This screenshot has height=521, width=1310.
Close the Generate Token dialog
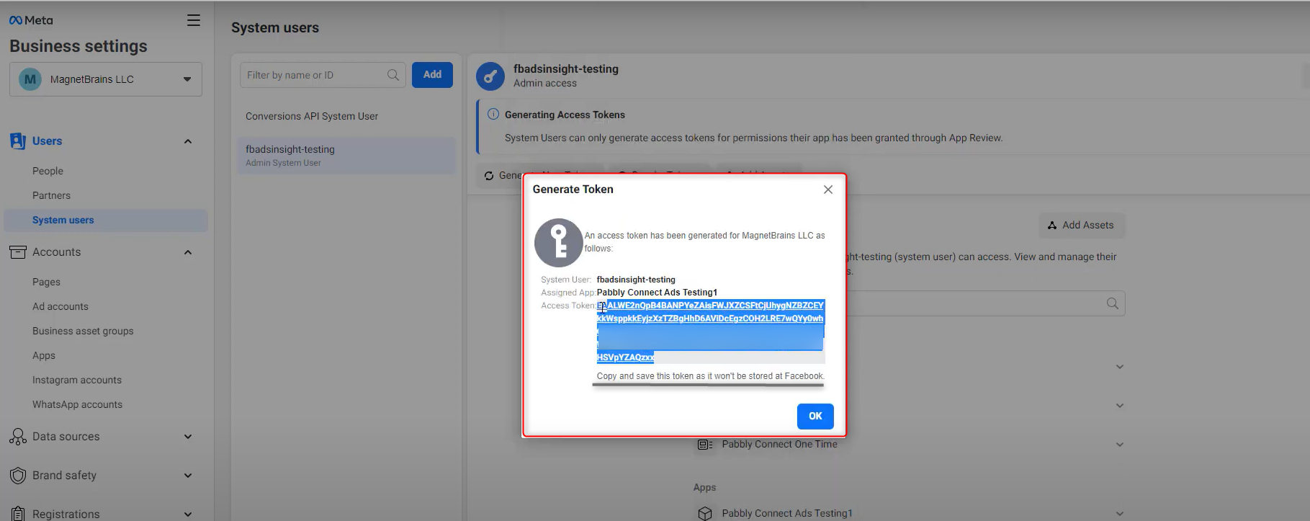pos(828,190)
